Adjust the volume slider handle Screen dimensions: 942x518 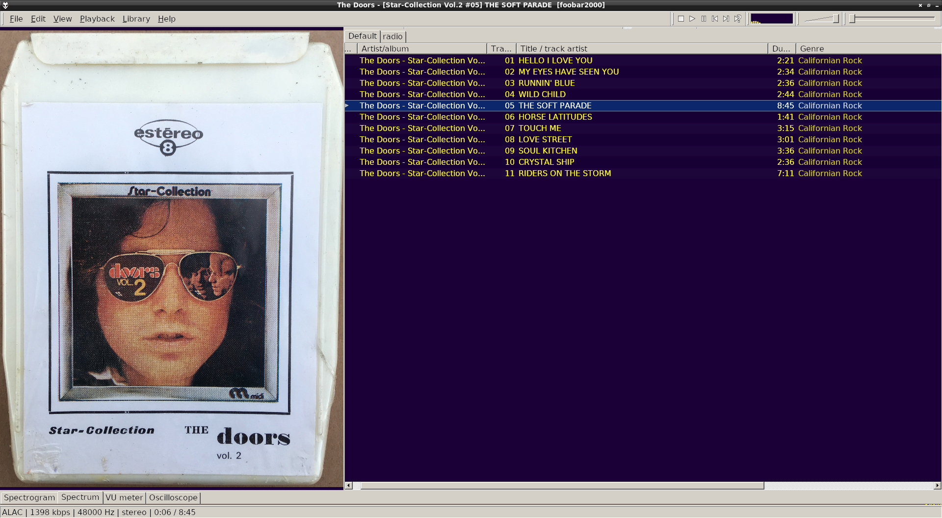(836, 19)
